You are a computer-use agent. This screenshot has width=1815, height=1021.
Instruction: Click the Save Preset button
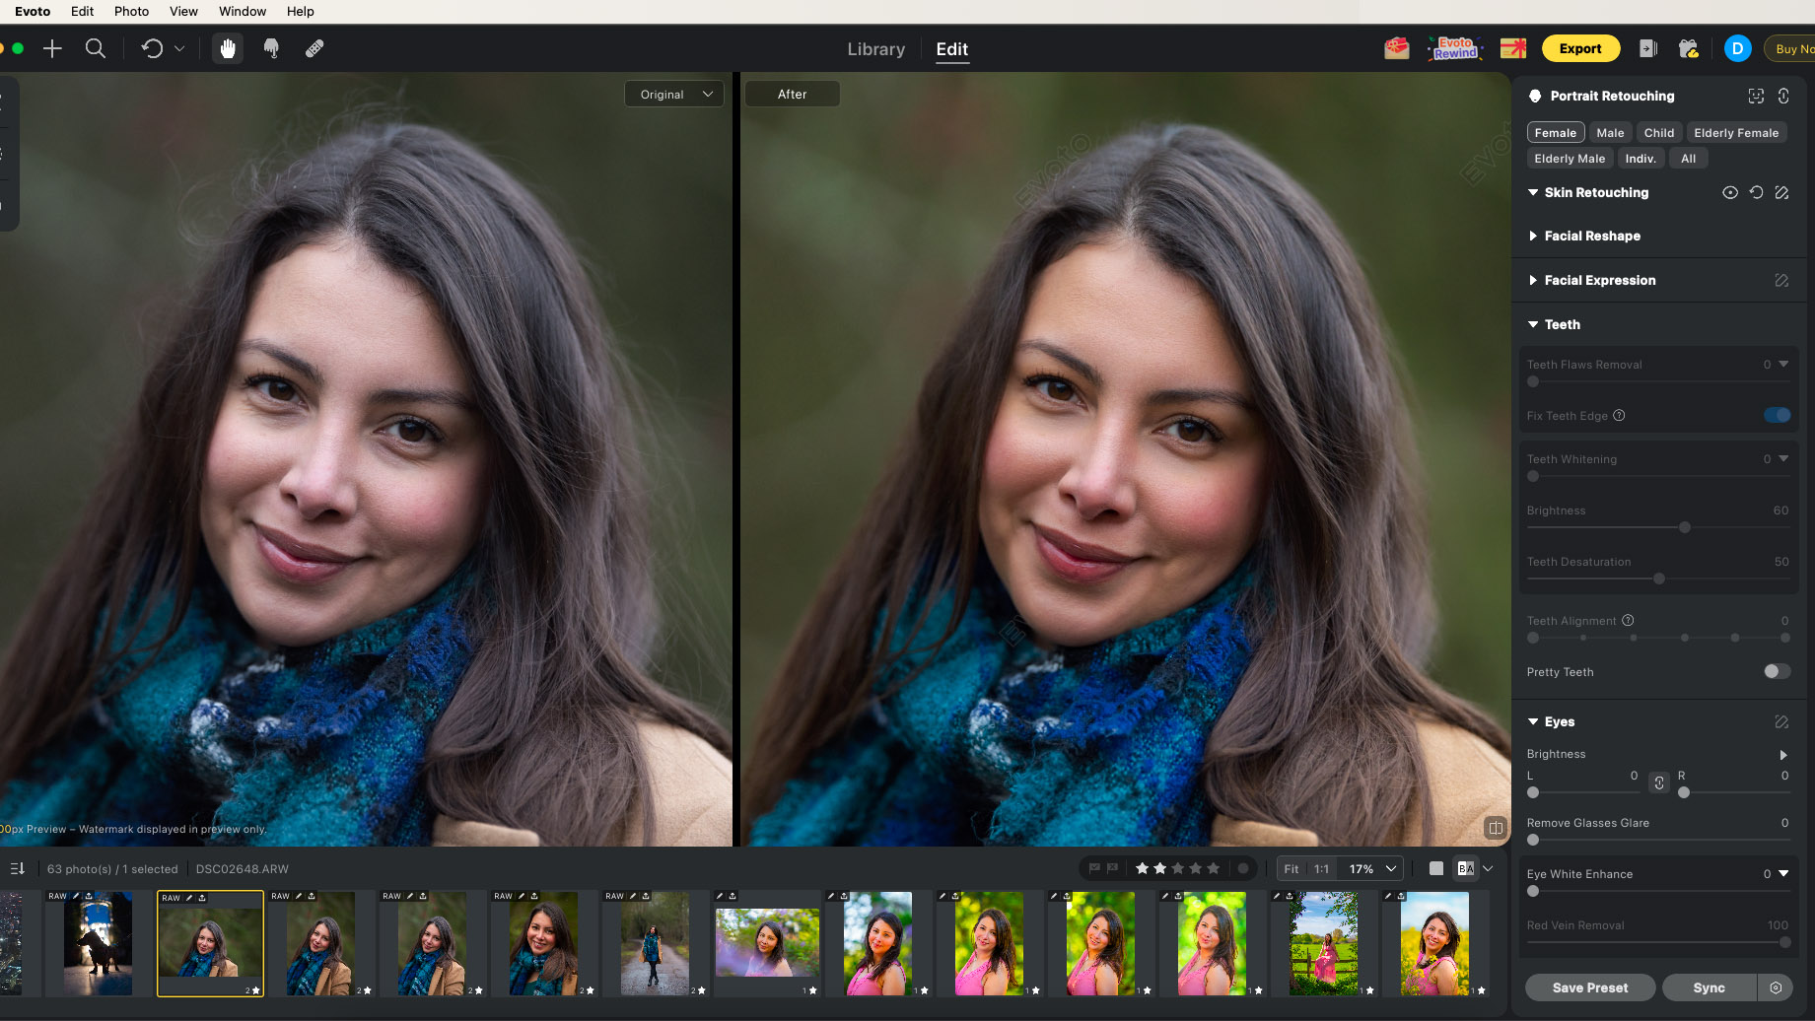1589,987
